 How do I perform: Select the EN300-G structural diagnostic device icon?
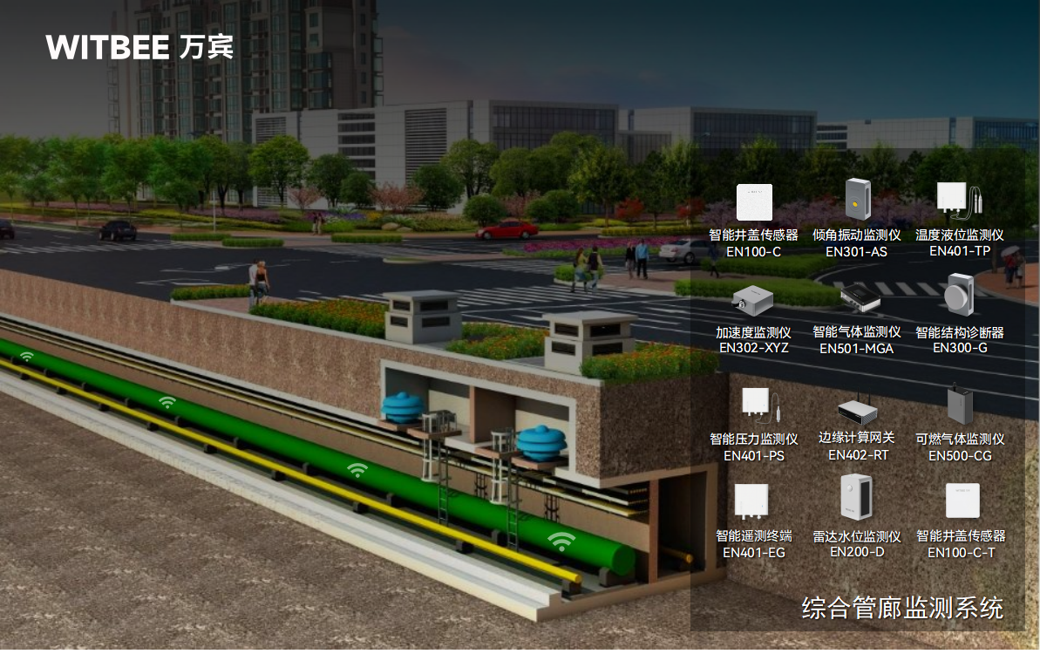pyautogui.click(x=959, y=296)
